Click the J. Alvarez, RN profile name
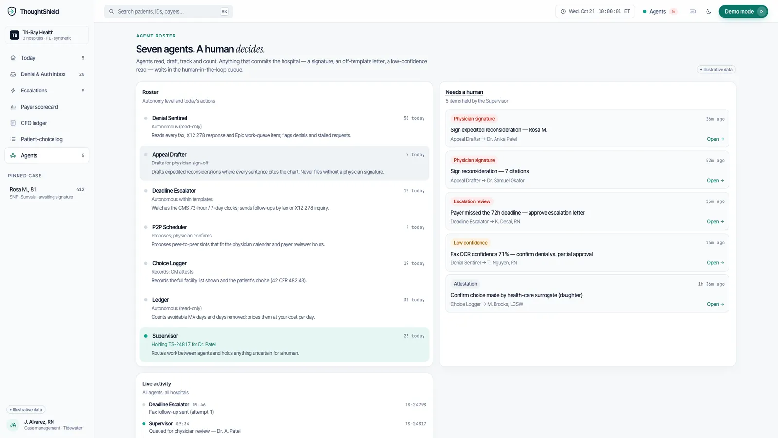The image size is (778, 438). 39,422
